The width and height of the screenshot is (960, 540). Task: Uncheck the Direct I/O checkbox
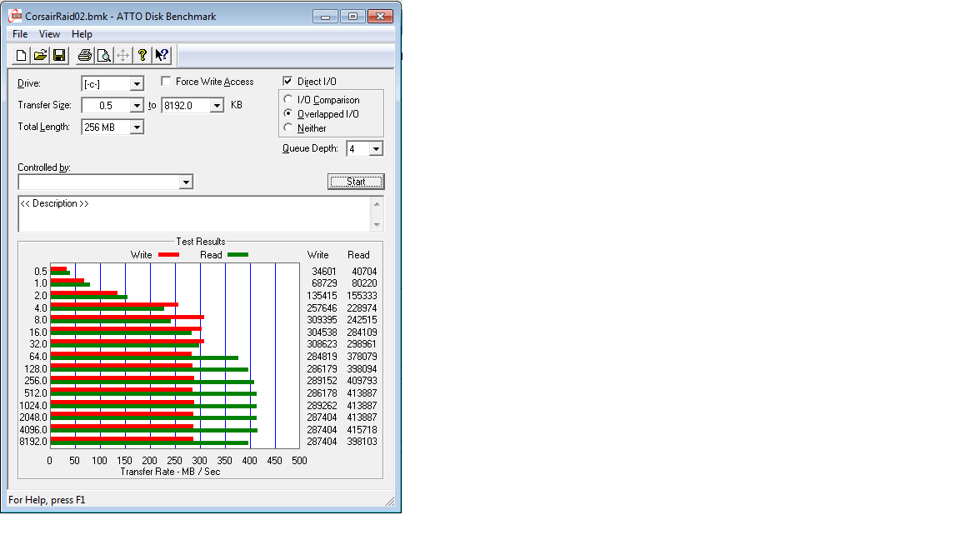pos(287,81)
